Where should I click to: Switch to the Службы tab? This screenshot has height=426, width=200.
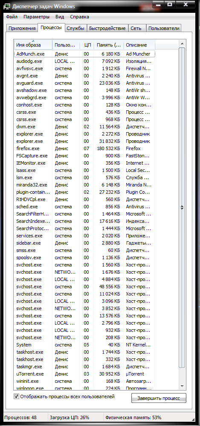coord(76,28)
